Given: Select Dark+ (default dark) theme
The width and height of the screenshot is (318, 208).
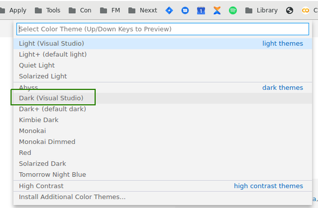Looking at the screenshot, I should pos(163,109).
